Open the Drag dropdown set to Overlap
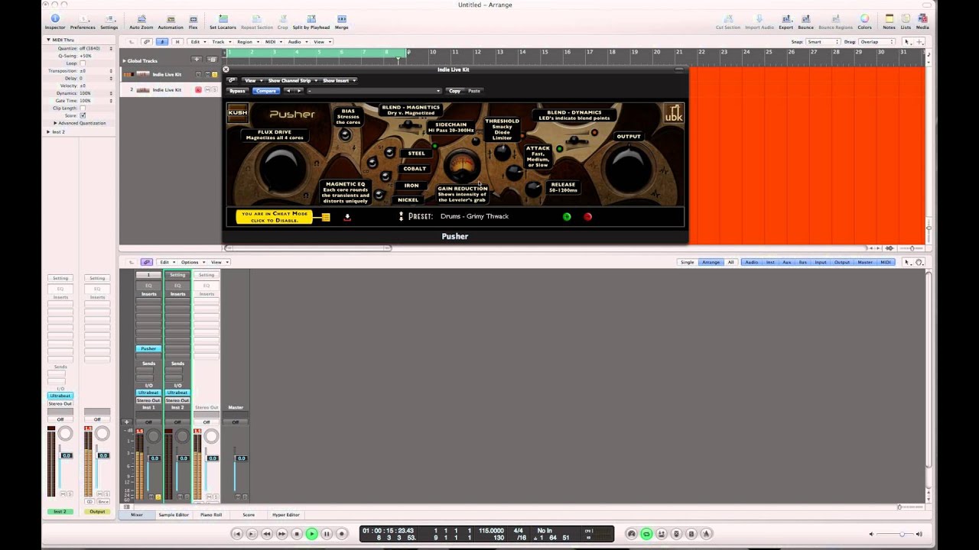This screenshot has height=550, width=979. click(876, 42)
